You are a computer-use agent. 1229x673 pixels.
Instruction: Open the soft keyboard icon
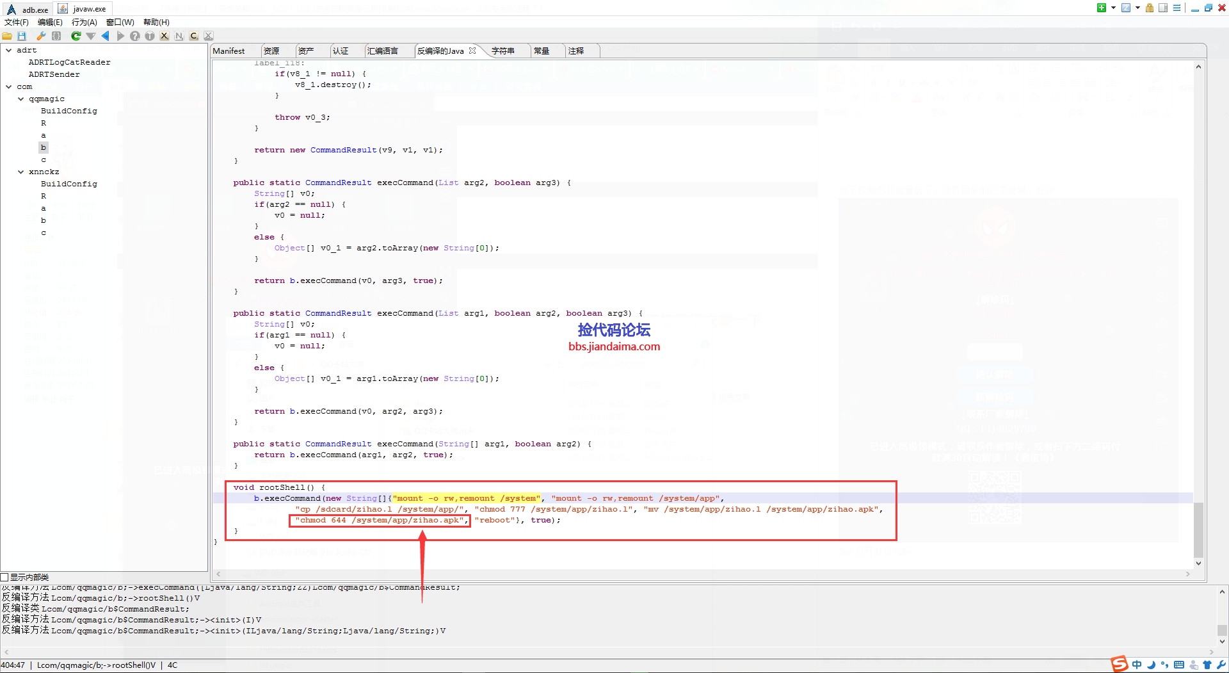point(1179,665)
